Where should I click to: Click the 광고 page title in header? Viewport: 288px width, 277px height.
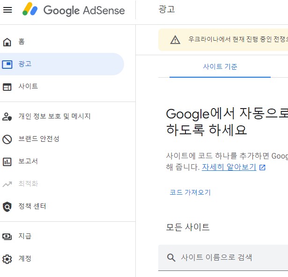pos(167,9)
